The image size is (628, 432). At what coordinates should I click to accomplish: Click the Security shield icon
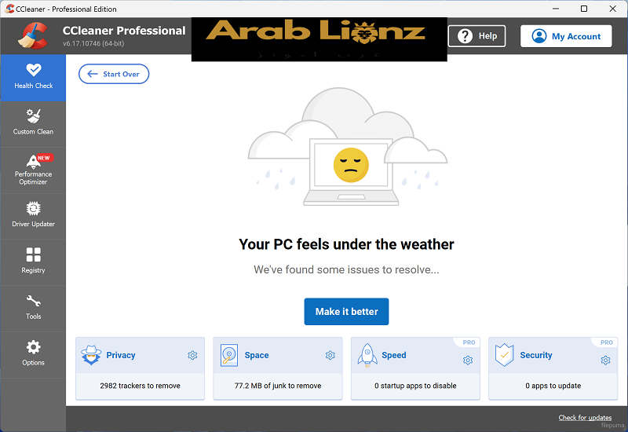(x=504, y=355)
